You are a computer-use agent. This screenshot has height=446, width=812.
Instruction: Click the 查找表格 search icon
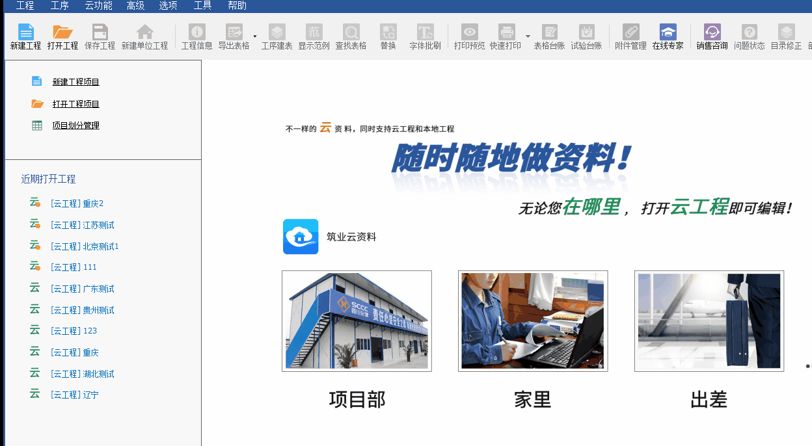click(x=351, y=33)
